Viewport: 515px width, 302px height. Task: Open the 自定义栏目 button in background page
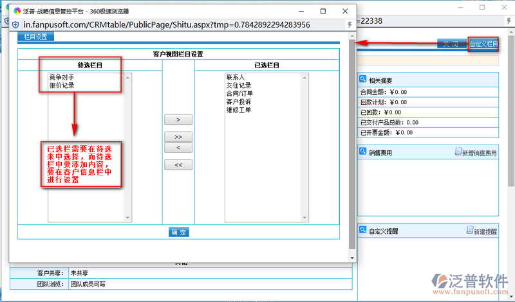(483, 44)
